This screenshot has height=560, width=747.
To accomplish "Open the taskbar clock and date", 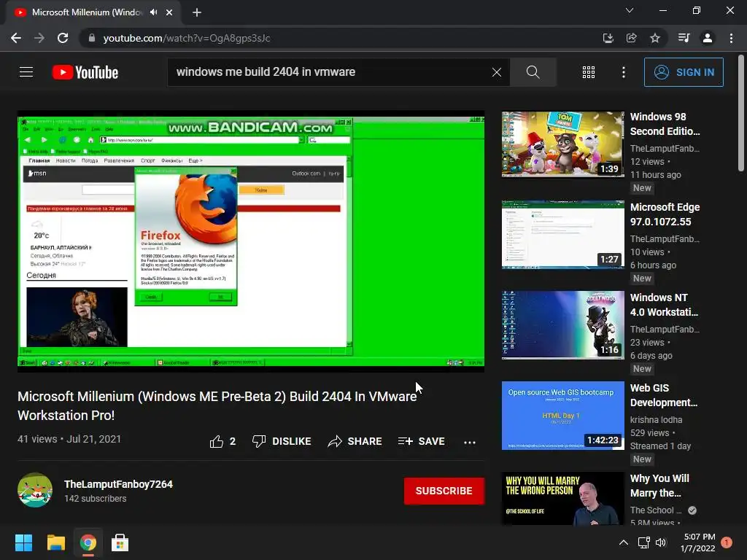I will pos(699,542).
